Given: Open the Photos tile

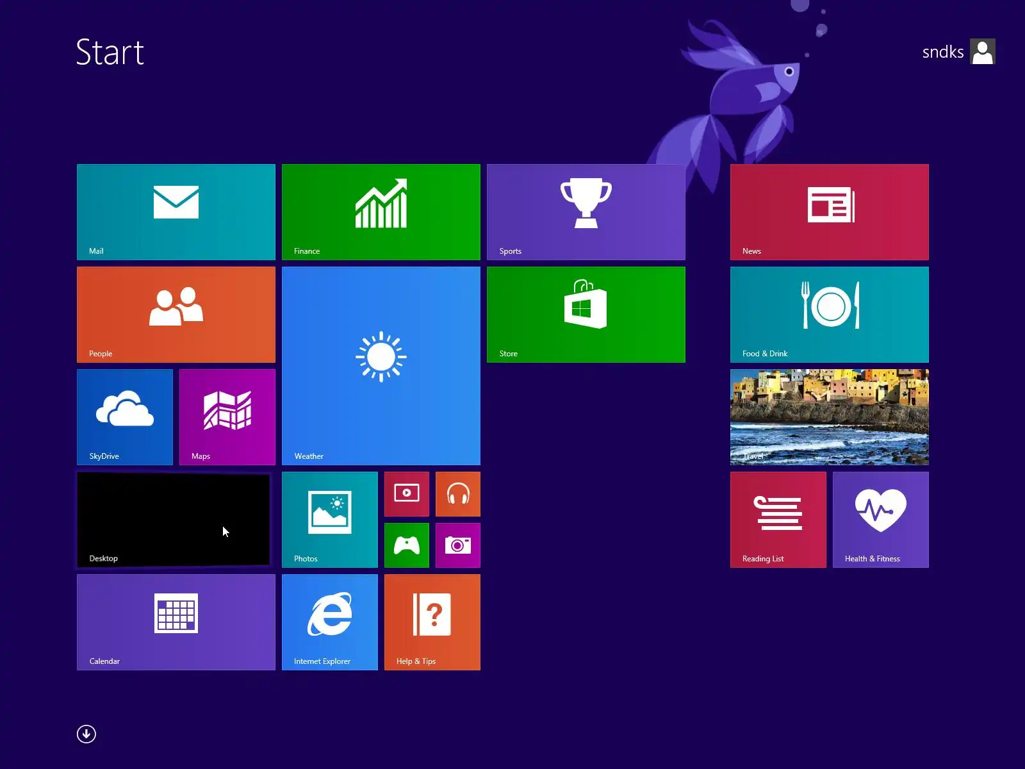Looking at the screenshot, I should (x=330, y=520).
